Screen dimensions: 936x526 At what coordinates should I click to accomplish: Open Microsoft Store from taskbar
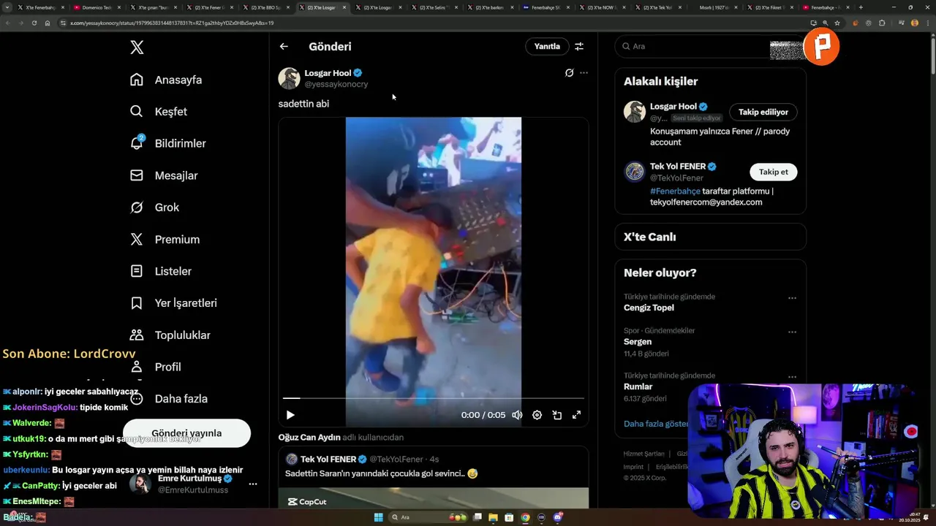(x=510, y=517)
